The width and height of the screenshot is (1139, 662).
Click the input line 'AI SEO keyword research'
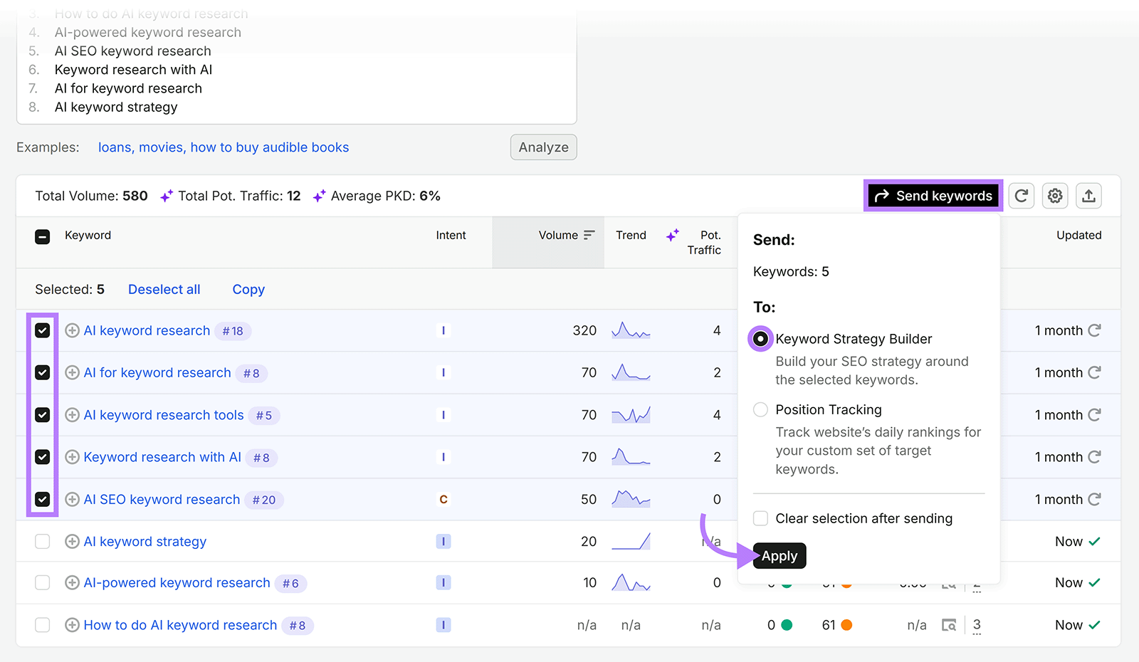133,51
